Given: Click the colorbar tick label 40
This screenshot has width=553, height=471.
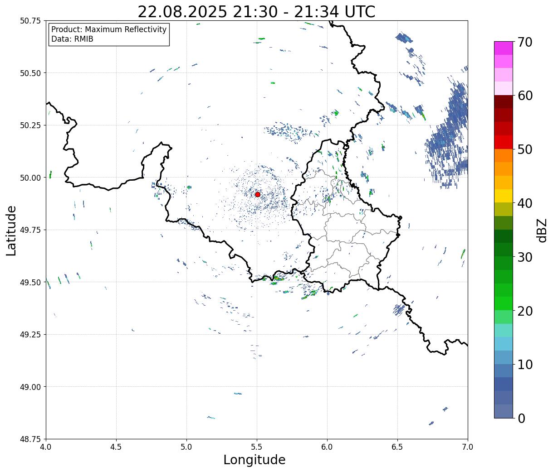Looking at the screenshot, I should [x=525, y=203].
